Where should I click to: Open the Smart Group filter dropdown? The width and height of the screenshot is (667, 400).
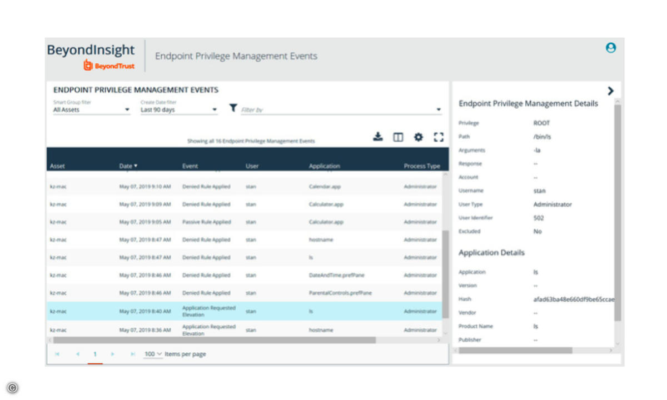[92, 110]
